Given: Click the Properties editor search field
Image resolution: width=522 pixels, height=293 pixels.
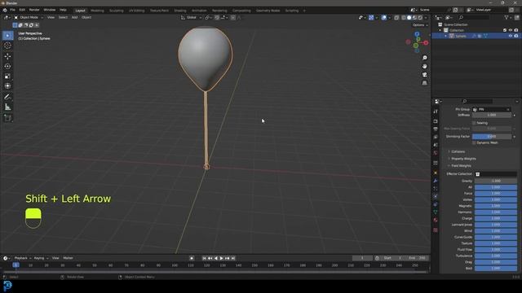Looking at the screenshot, I should 477,101.
